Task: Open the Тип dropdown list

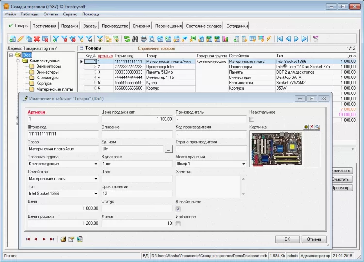Action: point(95,194)
